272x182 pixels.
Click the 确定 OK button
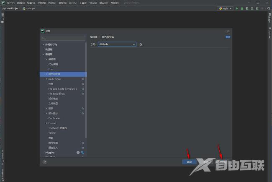pyautogui.click(x=189, y=161)
